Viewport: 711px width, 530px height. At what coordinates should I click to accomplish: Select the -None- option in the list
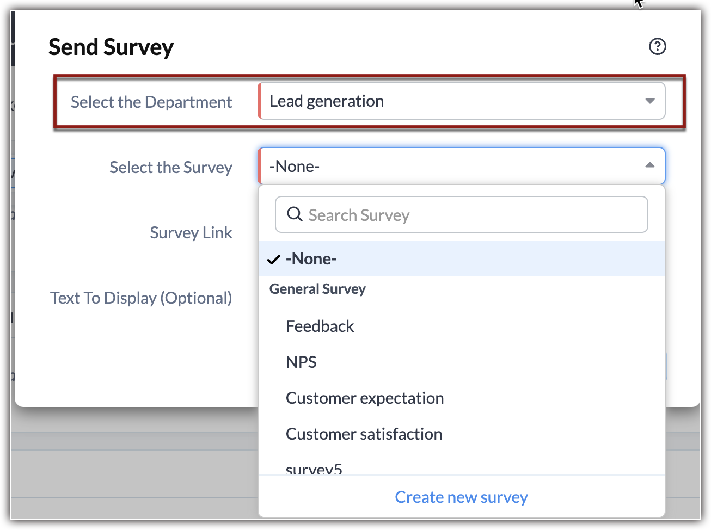click(311, 259)
